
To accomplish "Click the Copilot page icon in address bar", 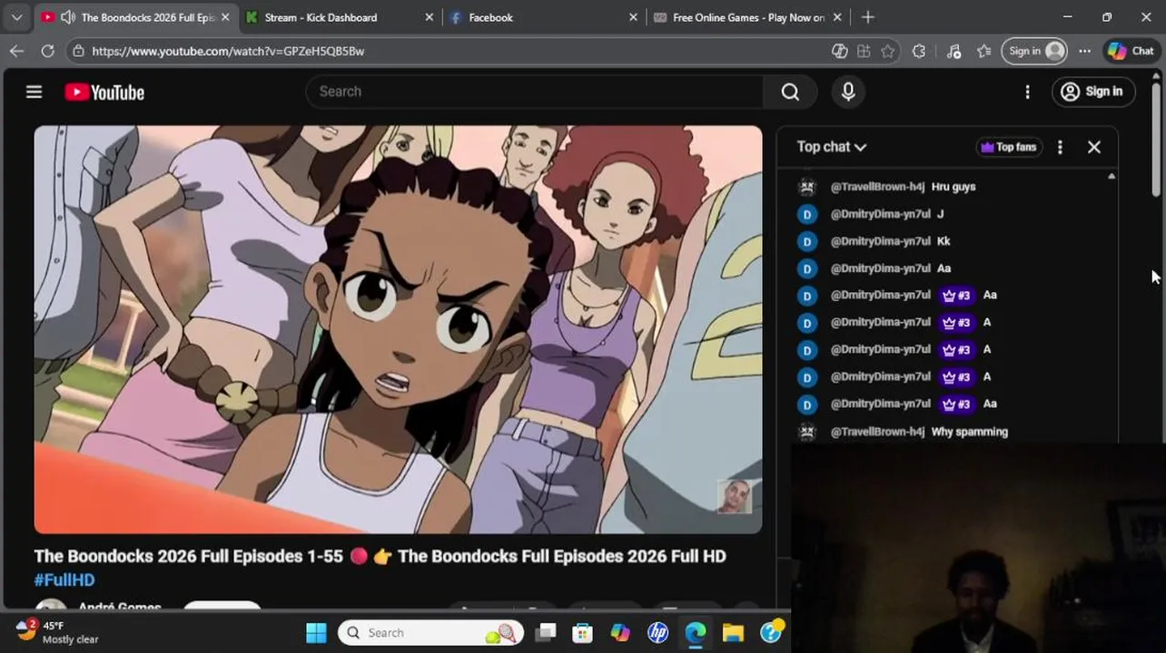I will click(840, 51).
